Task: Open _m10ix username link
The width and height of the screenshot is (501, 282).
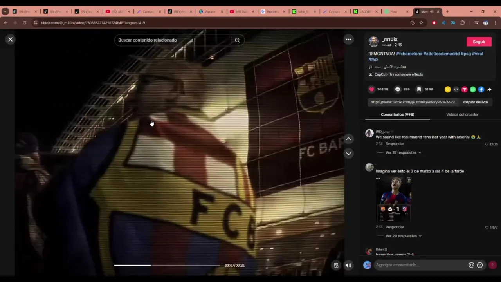Action: click(x=390, y=40)
